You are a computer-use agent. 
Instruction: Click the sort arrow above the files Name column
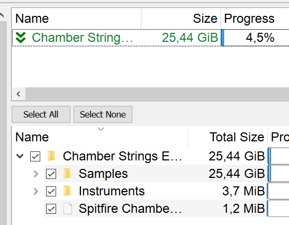click(x=101, y=129)
